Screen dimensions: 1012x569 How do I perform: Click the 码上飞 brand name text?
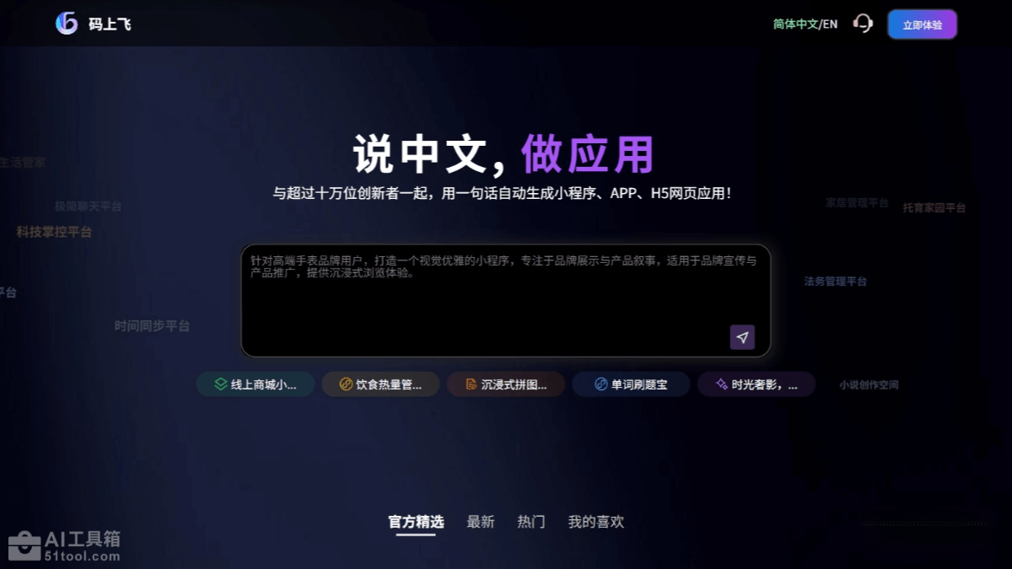coord(110,24)
